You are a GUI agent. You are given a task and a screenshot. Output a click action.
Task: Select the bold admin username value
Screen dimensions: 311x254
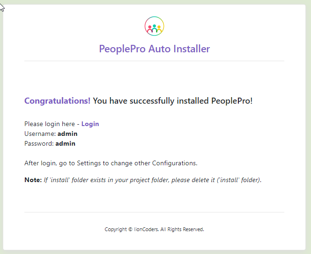[x=67, y=134]
